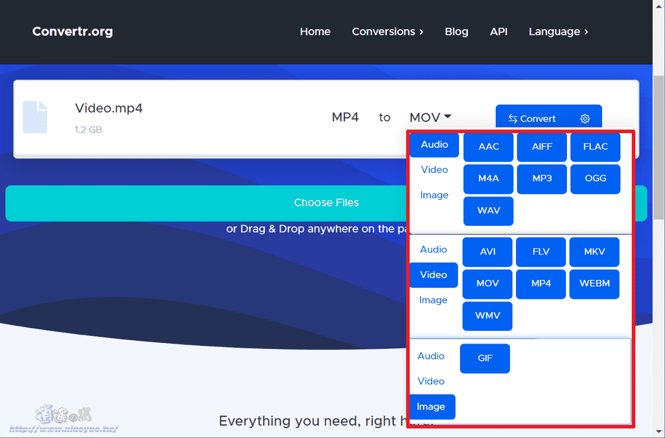Choose WEBM as output video format
The width and height of the screenshot is (665, 438).
click(594, 283)
